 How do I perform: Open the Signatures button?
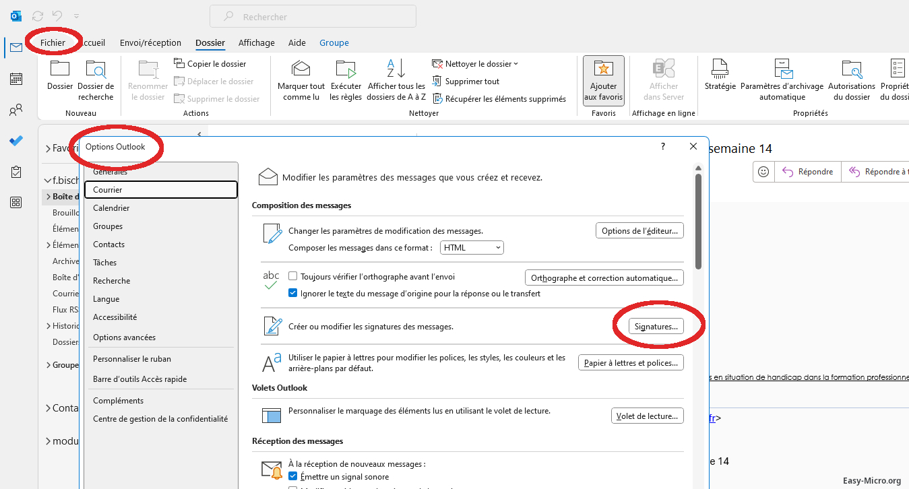pyautogui.click(x=656, y=326)
